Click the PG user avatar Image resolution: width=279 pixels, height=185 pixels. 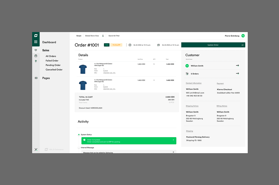coord(243,36)
